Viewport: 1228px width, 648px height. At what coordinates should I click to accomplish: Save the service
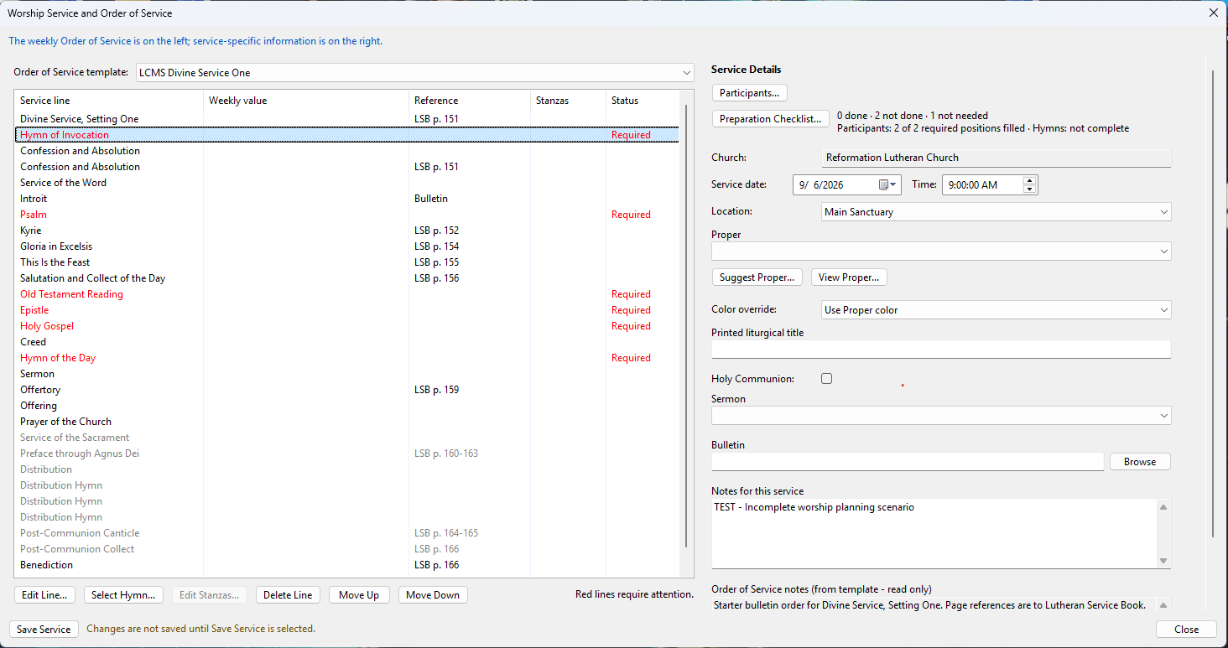tap(44, 630)
